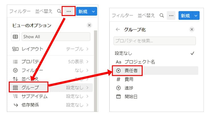
Task: Go back with arrow beside グループ化
Action: click(118, 29)
